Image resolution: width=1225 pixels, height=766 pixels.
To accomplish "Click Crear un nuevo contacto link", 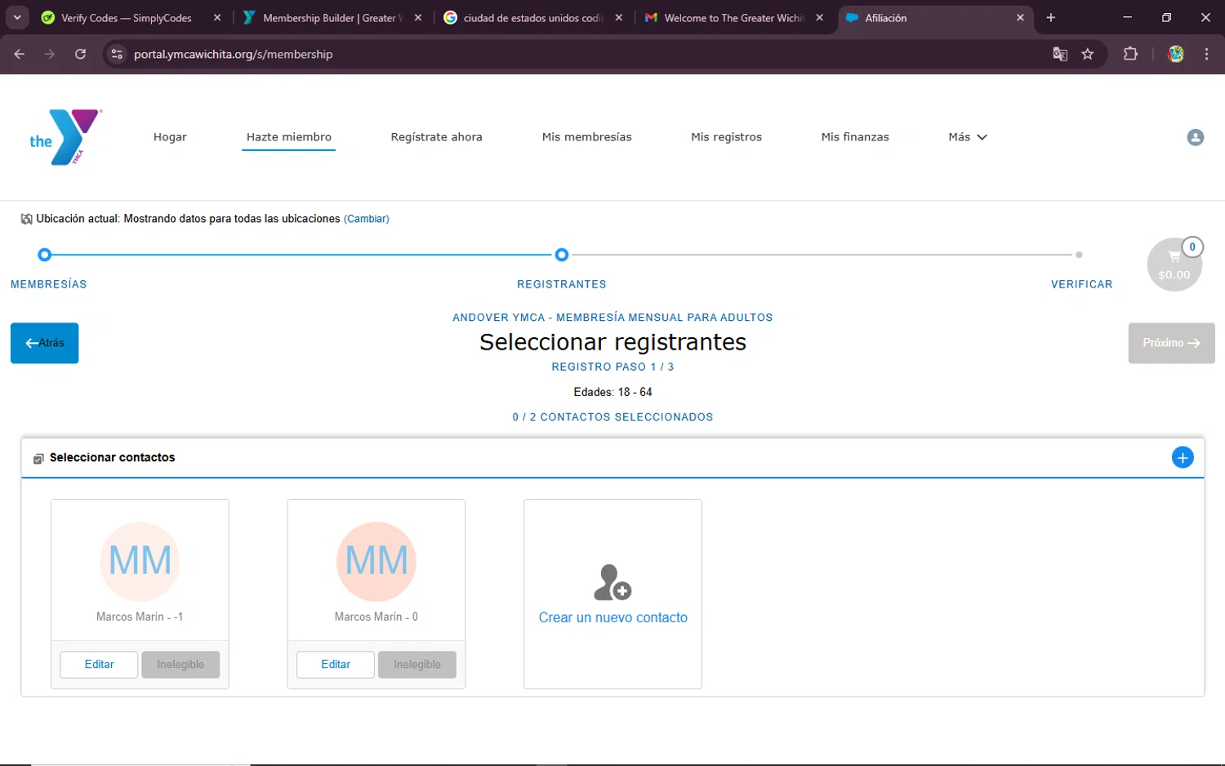I will click(x=612, y=617).
